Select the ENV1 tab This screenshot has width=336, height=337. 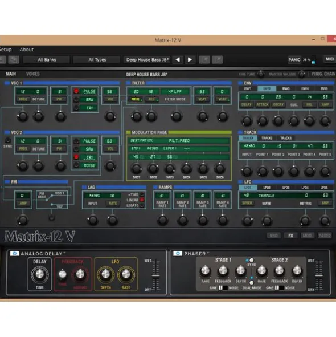[x=248, y=88]
